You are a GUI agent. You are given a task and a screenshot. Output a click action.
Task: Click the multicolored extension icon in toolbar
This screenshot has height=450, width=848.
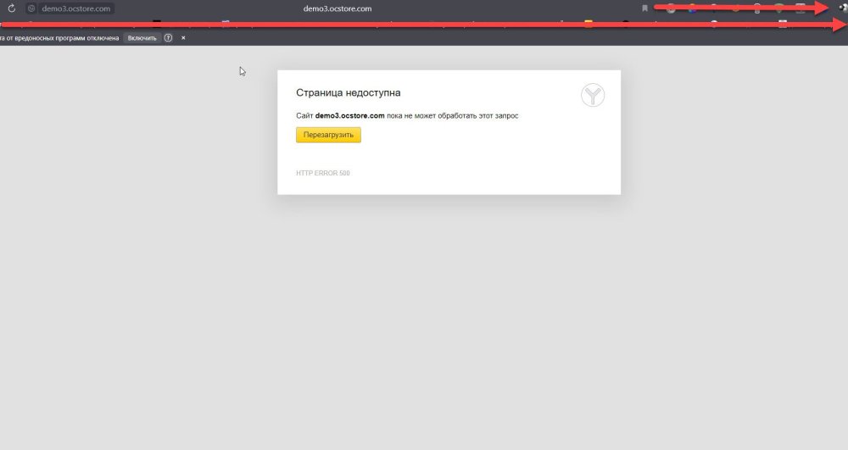pos(692,8)
